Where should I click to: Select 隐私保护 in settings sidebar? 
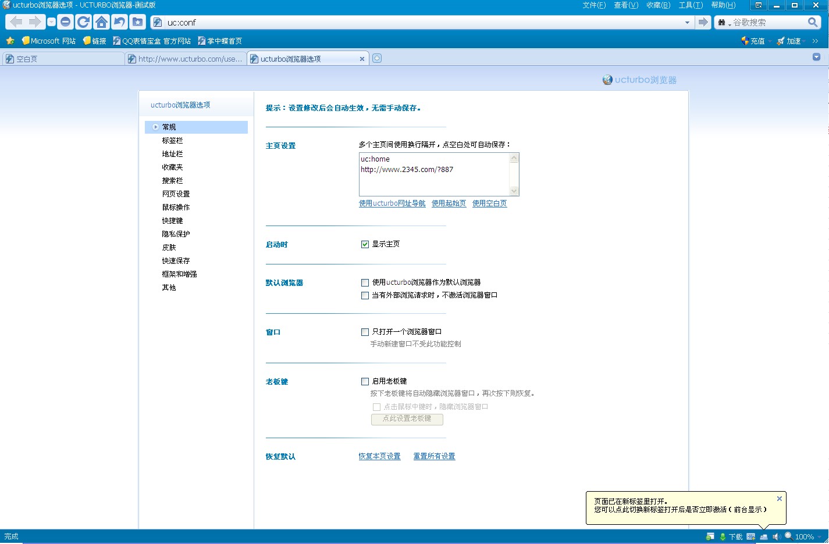pyautogui.click(x=176, y=234)
